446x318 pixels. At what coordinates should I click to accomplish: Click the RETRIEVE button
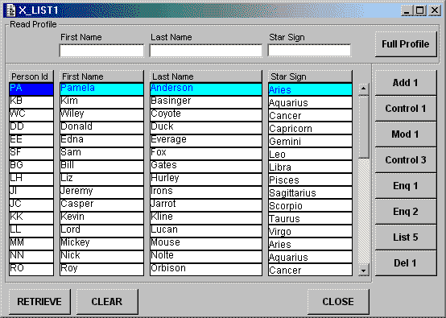click(39, 302)
